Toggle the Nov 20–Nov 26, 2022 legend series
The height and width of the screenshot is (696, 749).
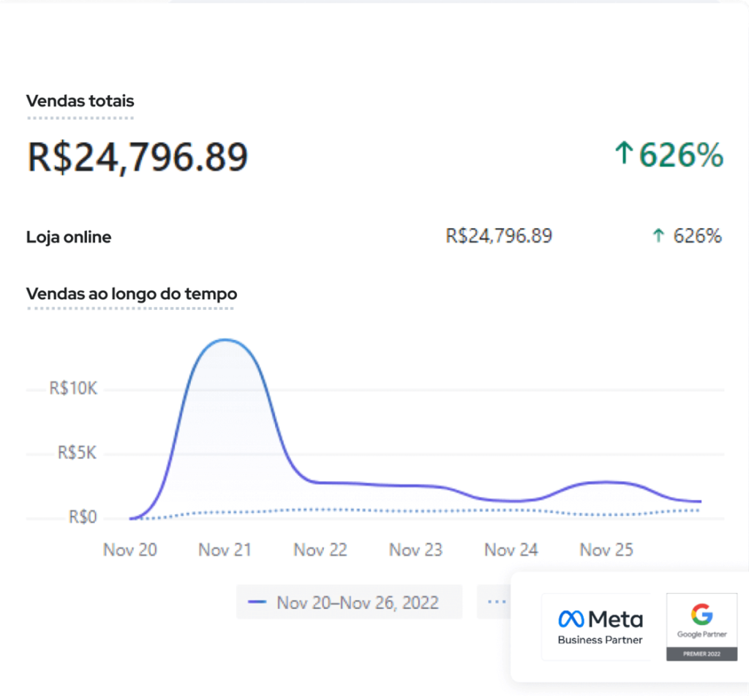(x=349, y=602)
